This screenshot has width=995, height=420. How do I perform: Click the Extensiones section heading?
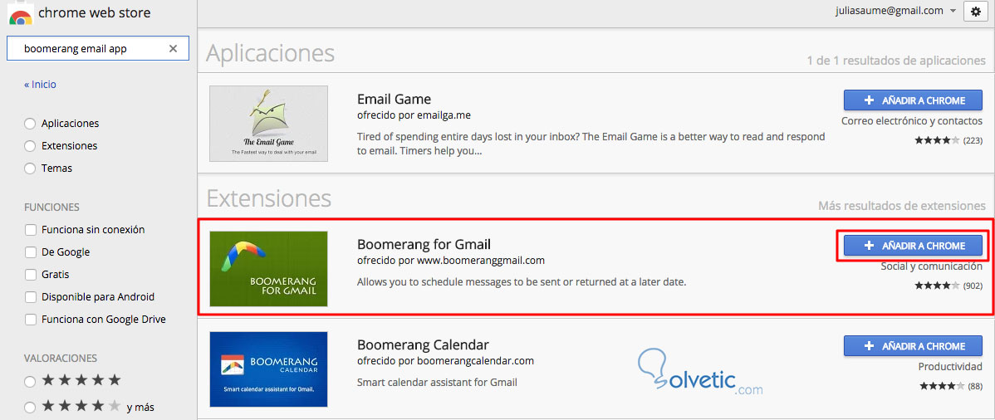[269, 198]
